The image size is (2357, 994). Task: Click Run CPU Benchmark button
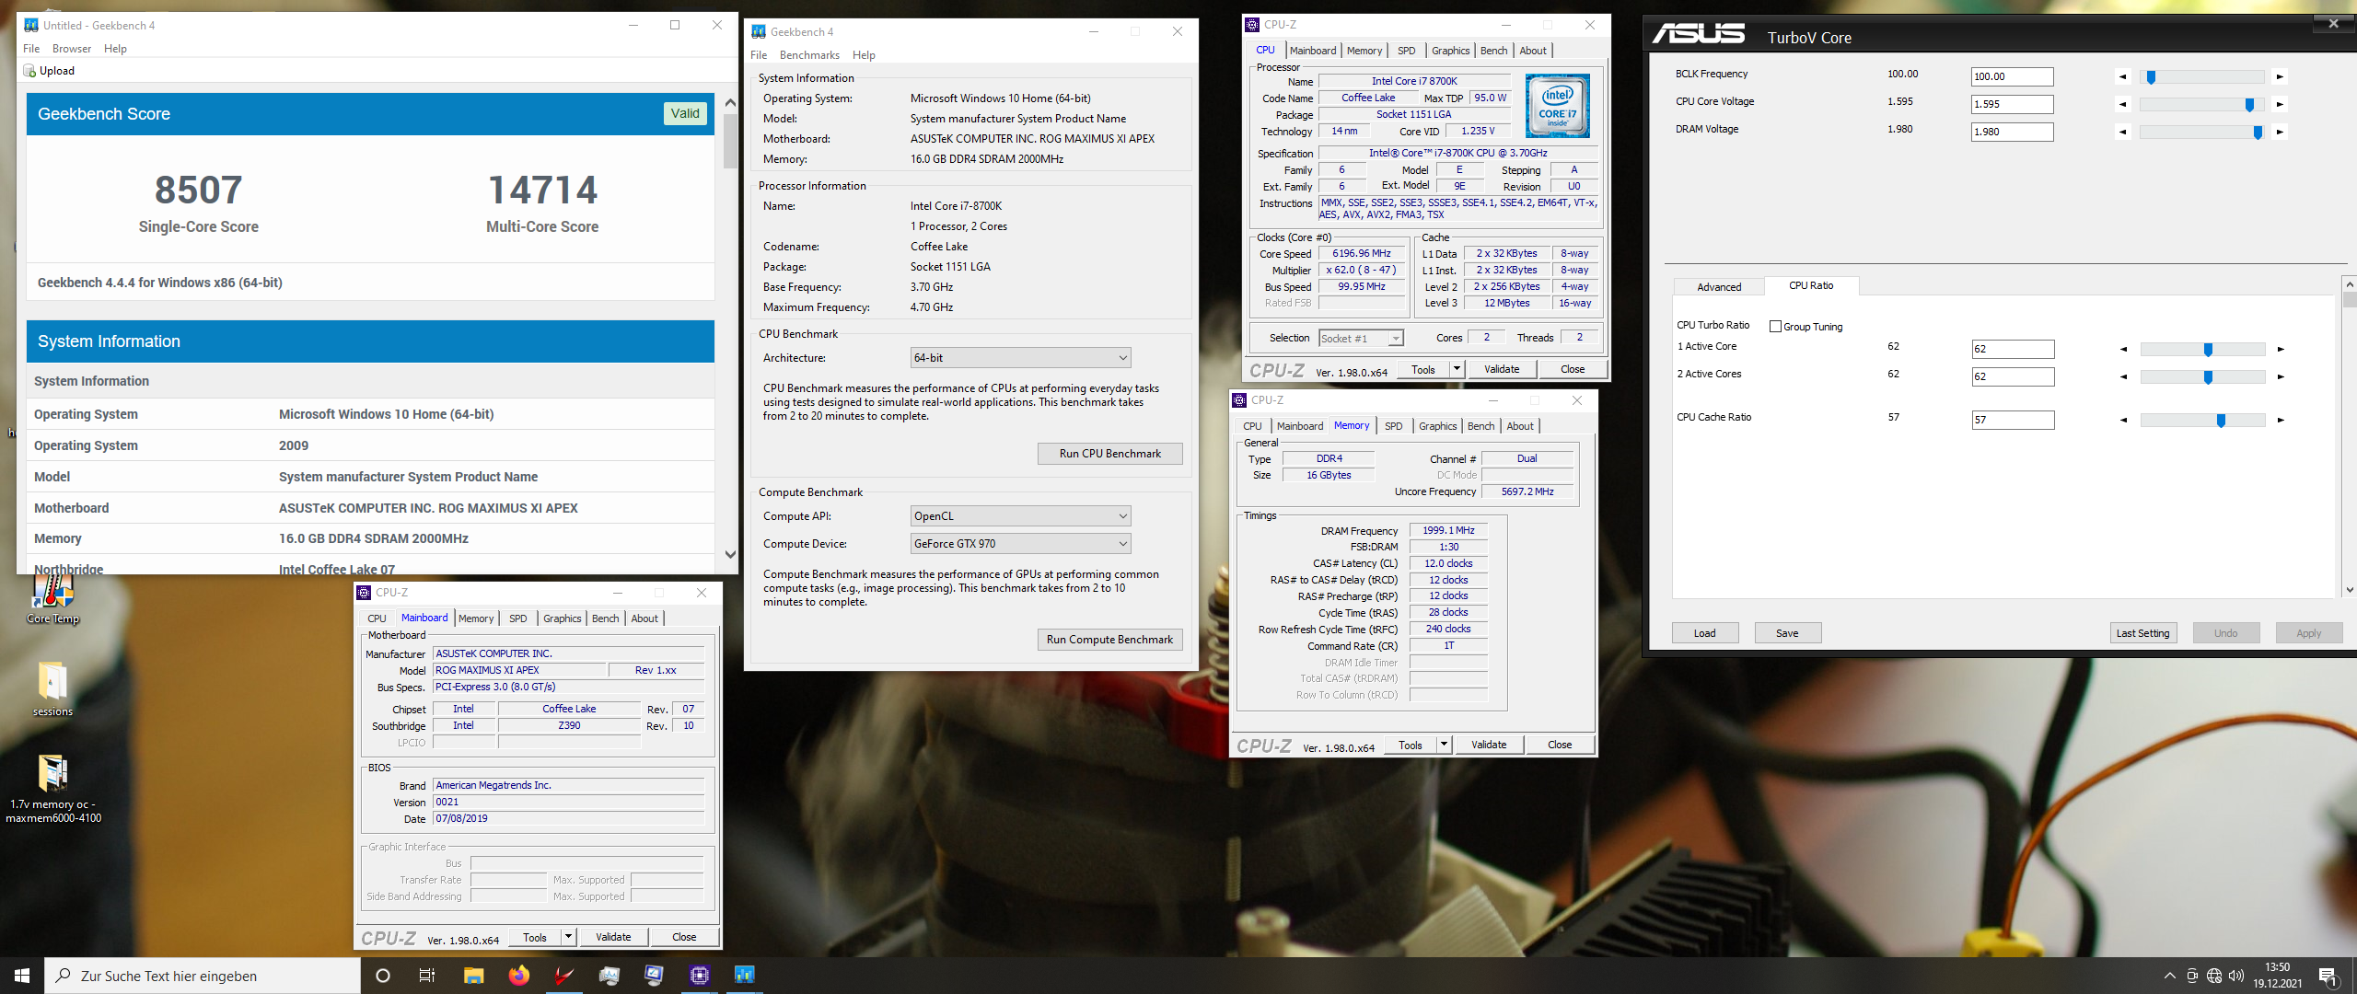[x=1109, y=454]
